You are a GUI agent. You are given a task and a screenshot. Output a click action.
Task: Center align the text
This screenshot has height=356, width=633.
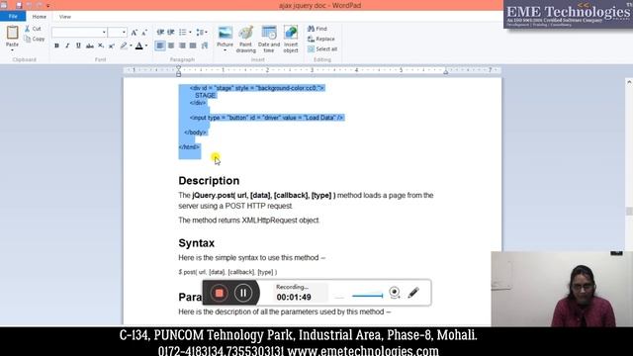tap(171, 46)
